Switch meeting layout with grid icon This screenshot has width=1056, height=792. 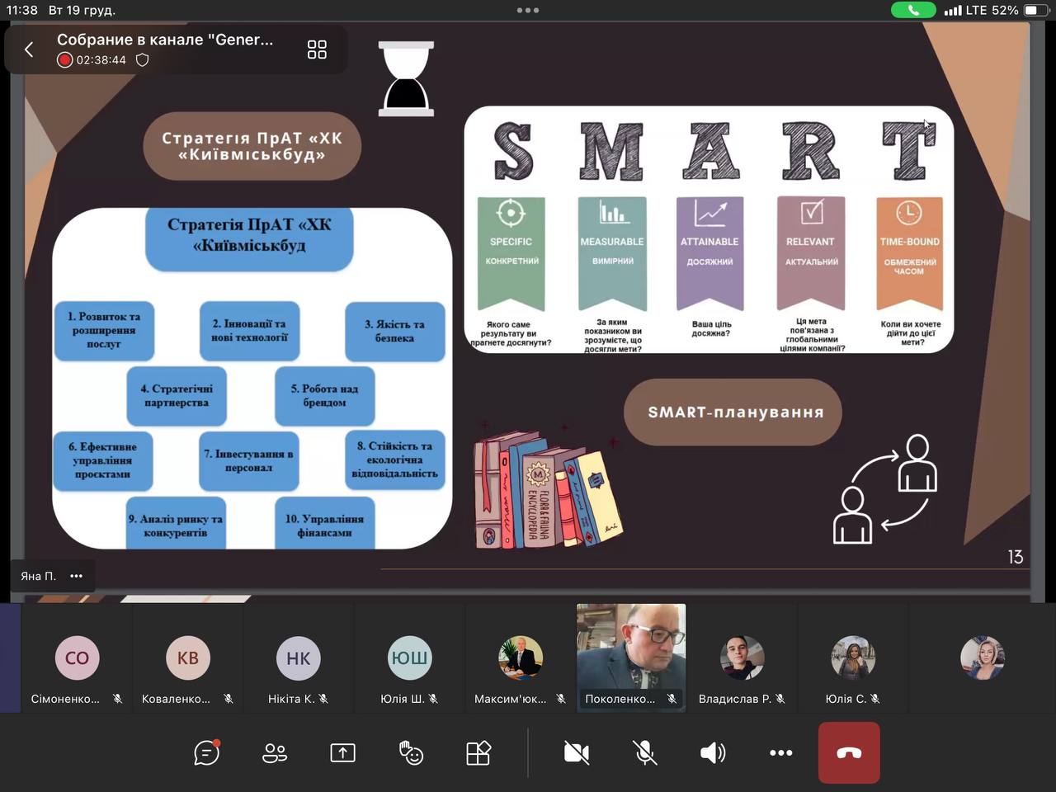(x=317, y=49)
